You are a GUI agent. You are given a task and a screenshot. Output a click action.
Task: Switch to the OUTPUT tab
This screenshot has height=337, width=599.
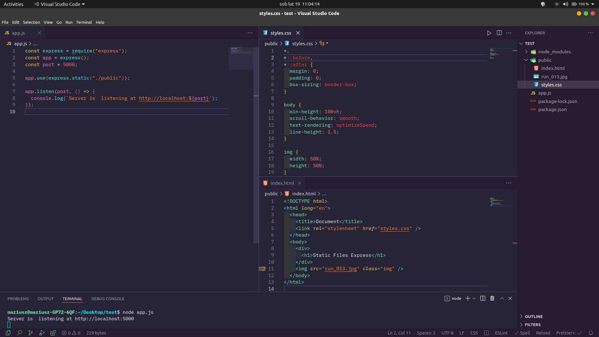(46, 299)
